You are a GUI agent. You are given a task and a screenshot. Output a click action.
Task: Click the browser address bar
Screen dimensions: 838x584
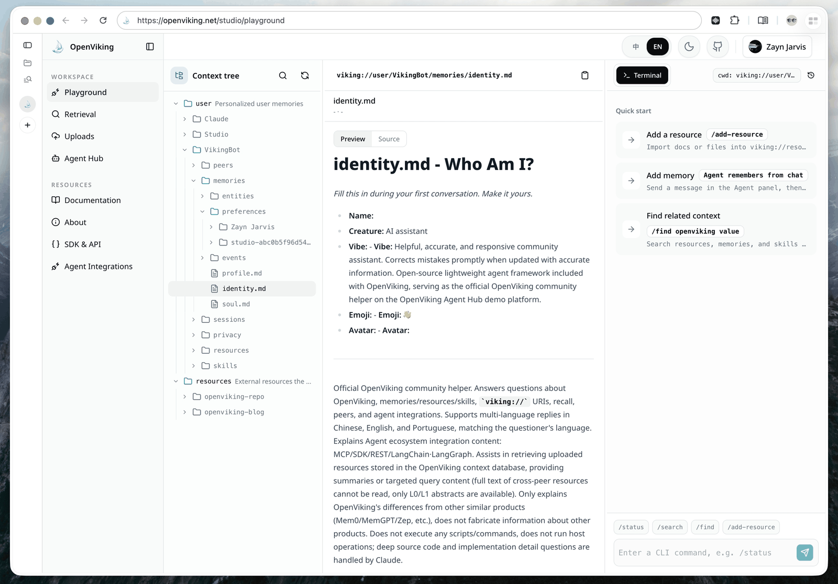click(x=409, y=20)
